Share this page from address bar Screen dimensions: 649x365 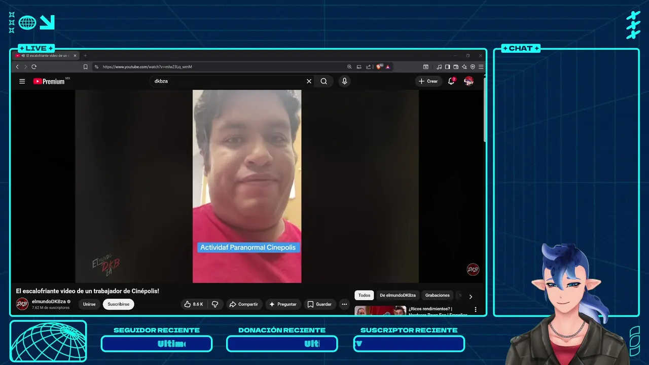[369, 67]
